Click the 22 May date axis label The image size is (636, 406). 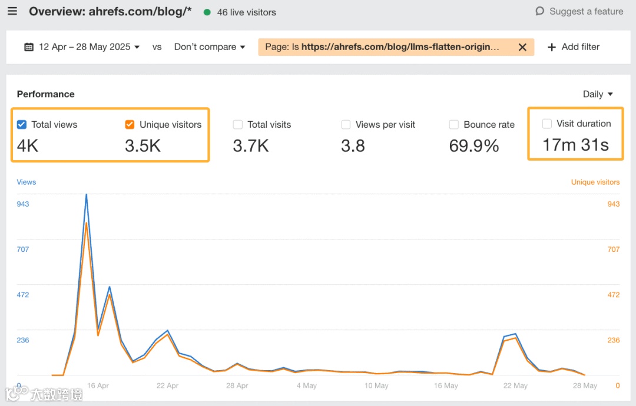coord(515,385)
